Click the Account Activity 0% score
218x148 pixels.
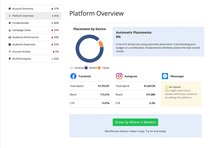(57, 51)
